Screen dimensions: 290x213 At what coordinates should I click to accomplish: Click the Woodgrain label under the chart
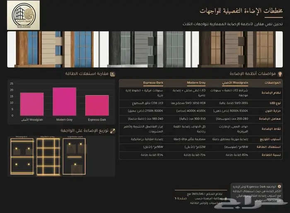coord(32,120)
